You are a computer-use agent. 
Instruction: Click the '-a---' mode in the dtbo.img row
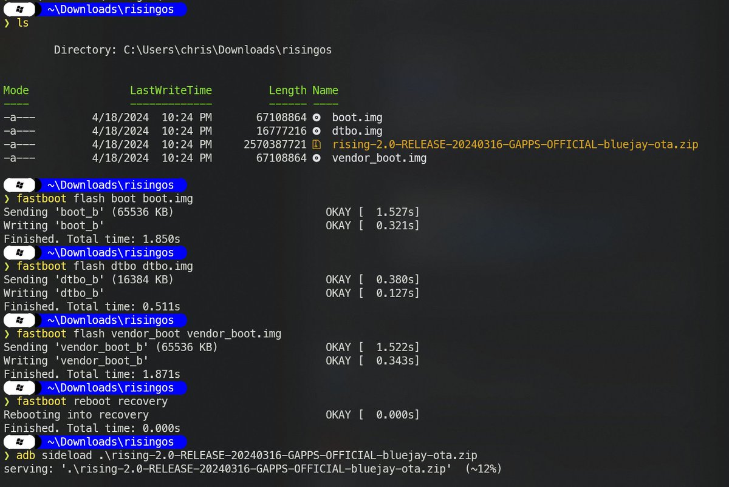tap(19, 131)
